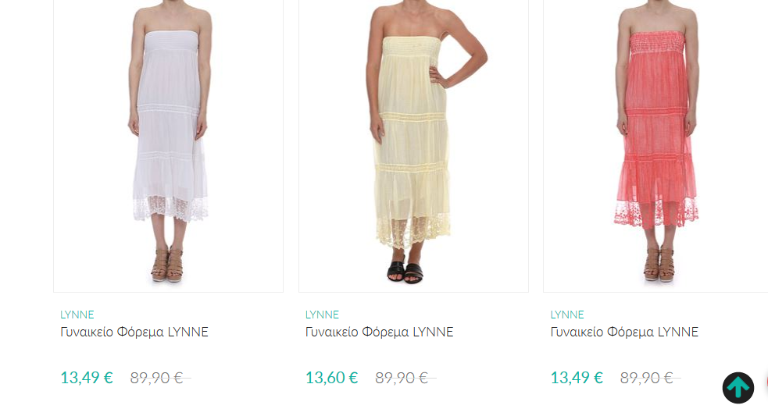
Task: Click crossed-out 89,90 € under white dress
Action: [157, 378]
